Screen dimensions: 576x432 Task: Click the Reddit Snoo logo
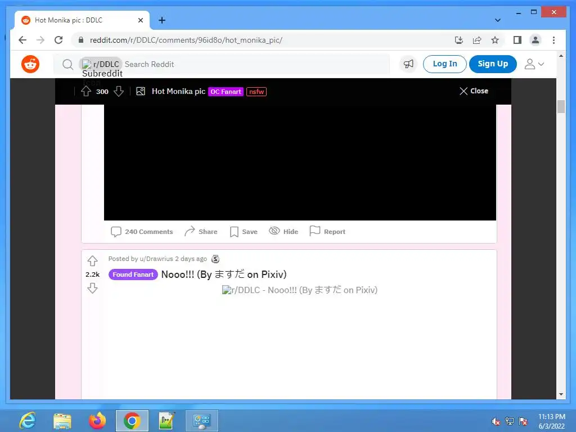coord(30,64)
